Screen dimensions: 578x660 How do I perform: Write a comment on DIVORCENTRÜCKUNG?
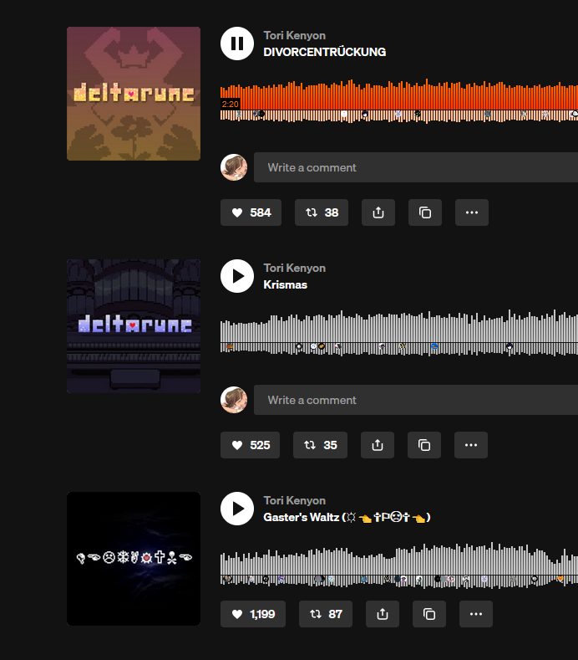[416, 167]
